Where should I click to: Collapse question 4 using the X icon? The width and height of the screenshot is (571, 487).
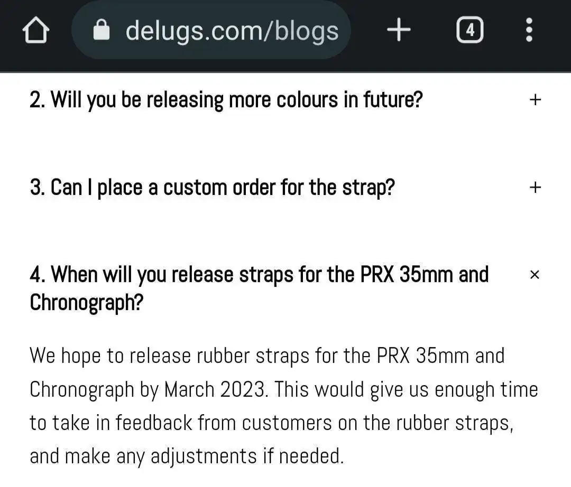click(535, 275)
